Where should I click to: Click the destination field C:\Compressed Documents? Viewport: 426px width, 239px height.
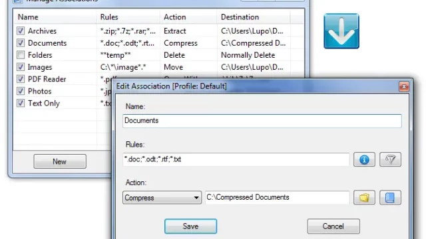277,198
